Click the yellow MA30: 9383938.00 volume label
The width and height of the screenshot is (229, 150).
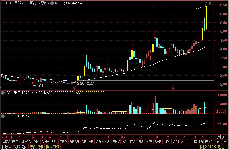(x=90, y=93)
